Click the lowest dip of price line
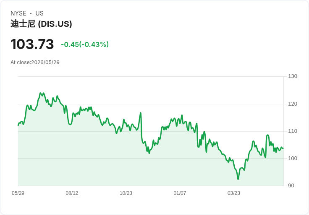309x215 pixels. (238, 179)
